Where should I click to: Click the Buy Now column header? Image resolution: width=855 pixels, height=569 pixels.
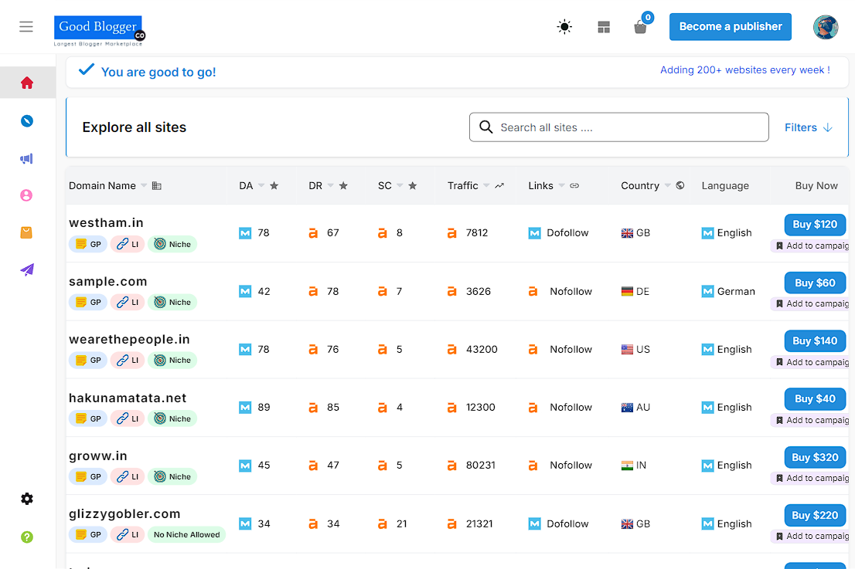coord(816,185)
